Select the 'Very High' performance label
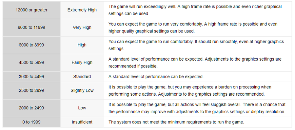The width and height of the screenshot is (295, 130). point(82,28)
